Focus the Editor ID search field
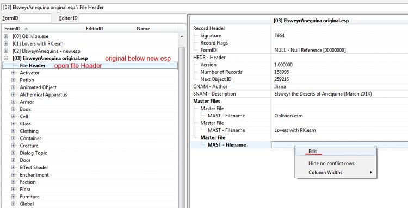Viewport: 408px width, 208px height. 132,18
